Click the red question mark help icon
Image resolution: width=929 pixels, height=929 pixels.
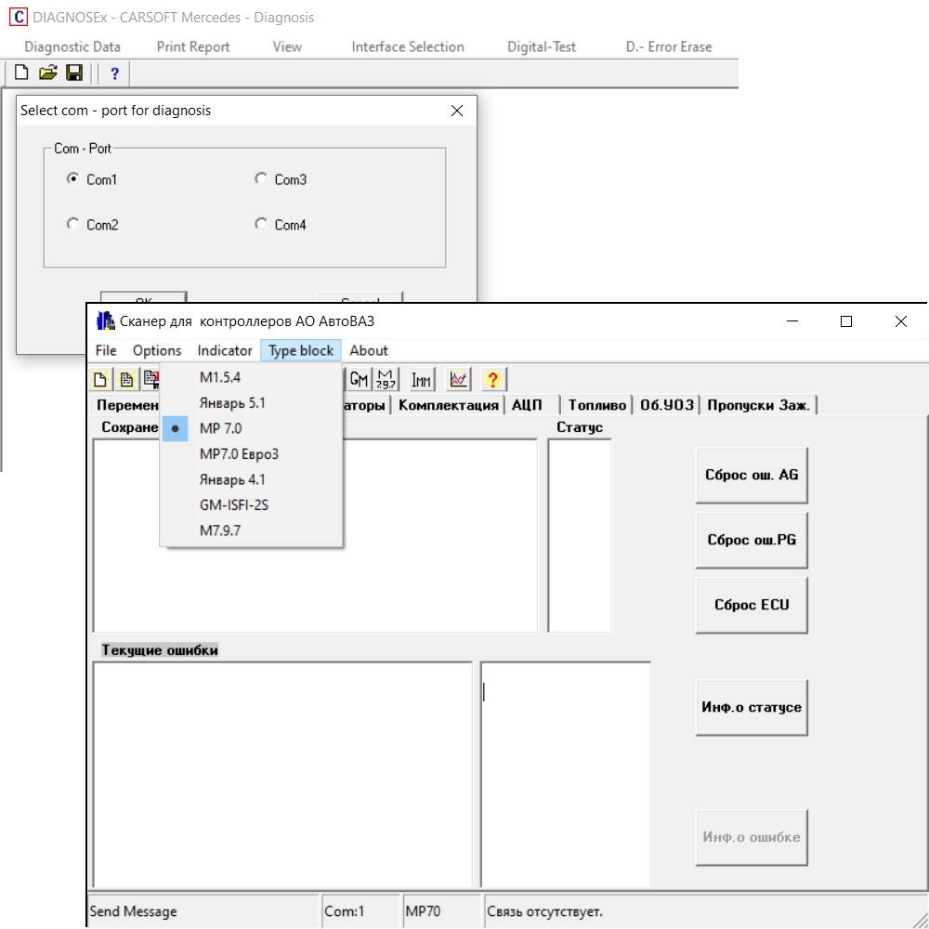point(493,379)
